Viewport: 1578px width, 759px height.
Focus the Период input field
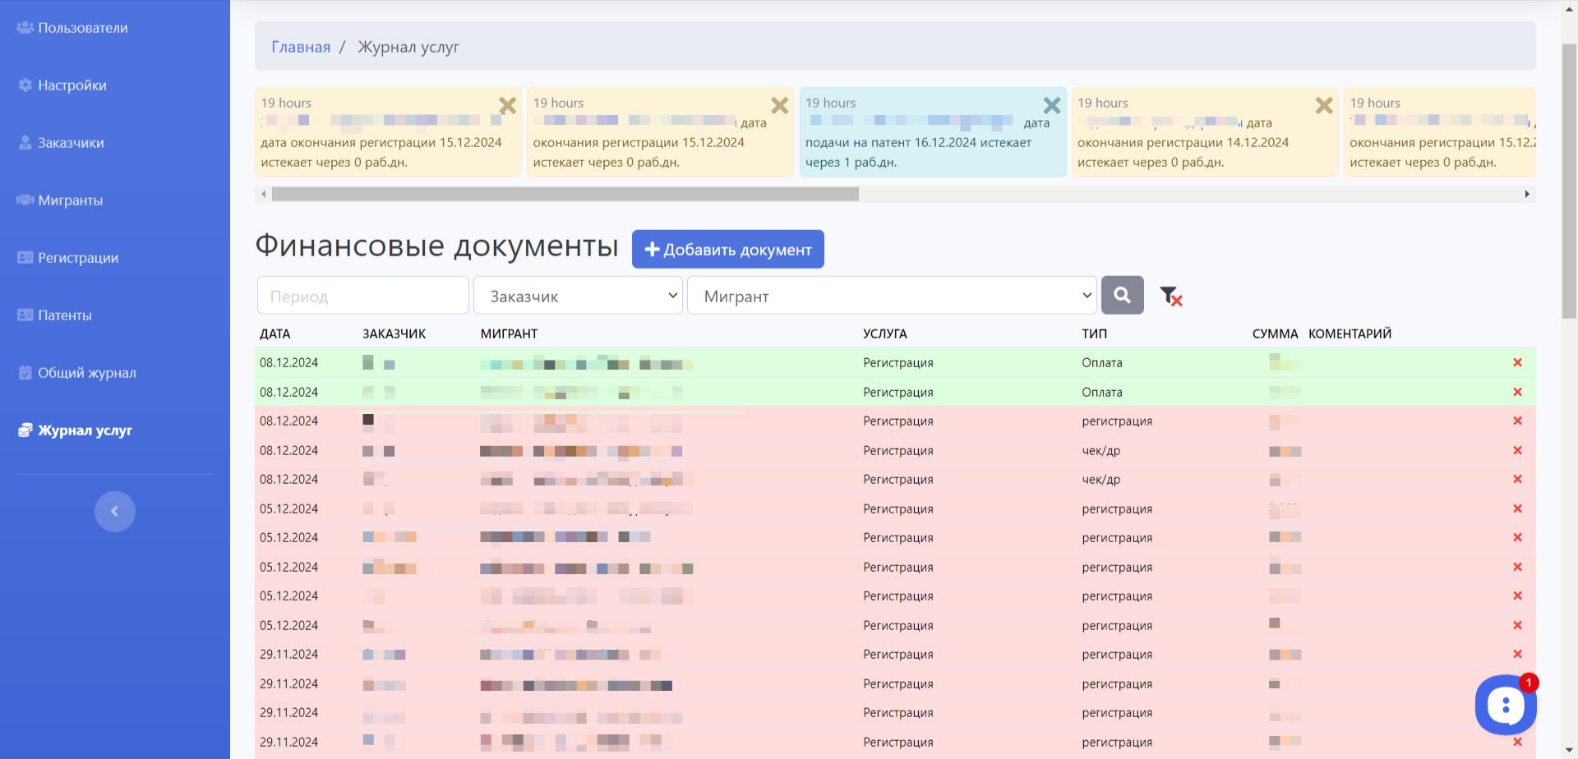(x=363, y=296)
